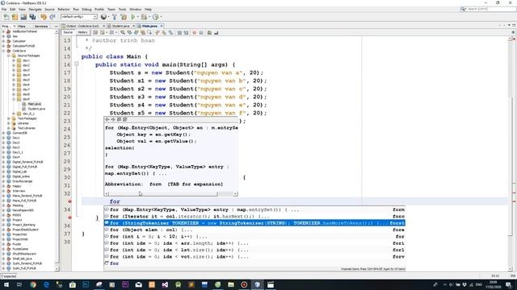Open the File menu

click(x=4, y=9)
